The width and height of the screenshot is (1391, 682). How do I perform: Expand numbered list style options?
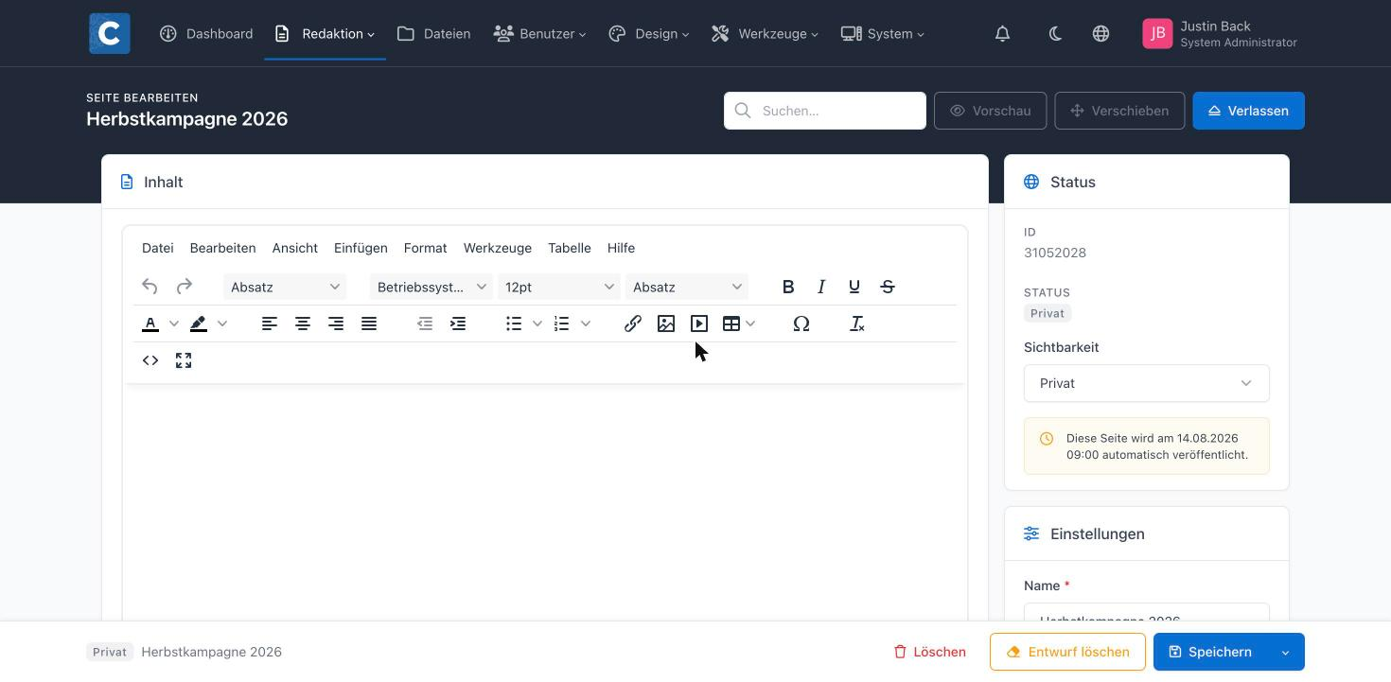[586, 324]
